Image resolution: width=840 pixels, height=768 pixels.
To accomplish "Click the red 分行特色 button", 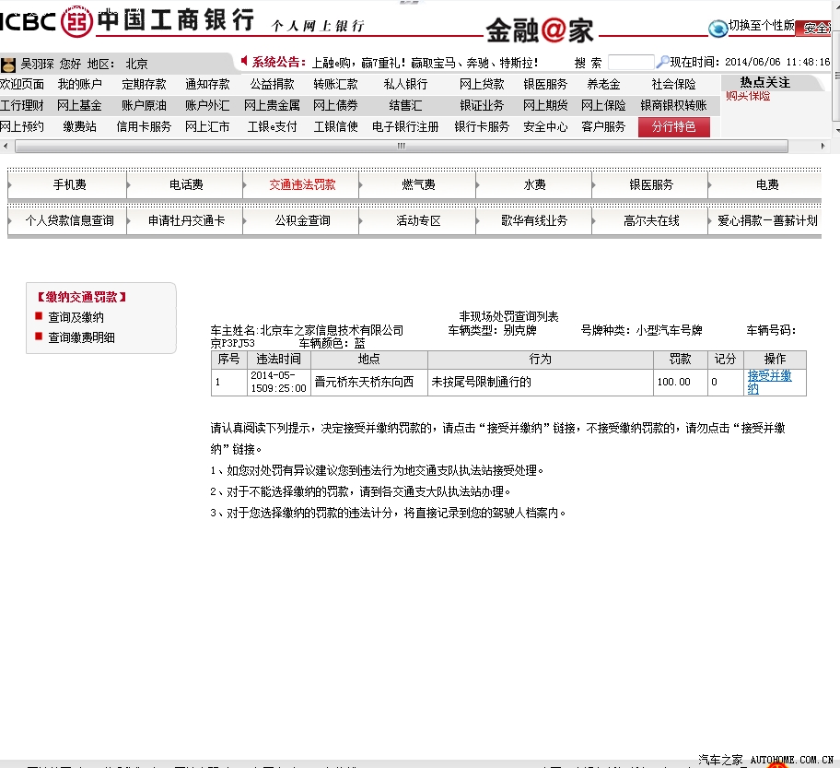I will click(674, 127).
